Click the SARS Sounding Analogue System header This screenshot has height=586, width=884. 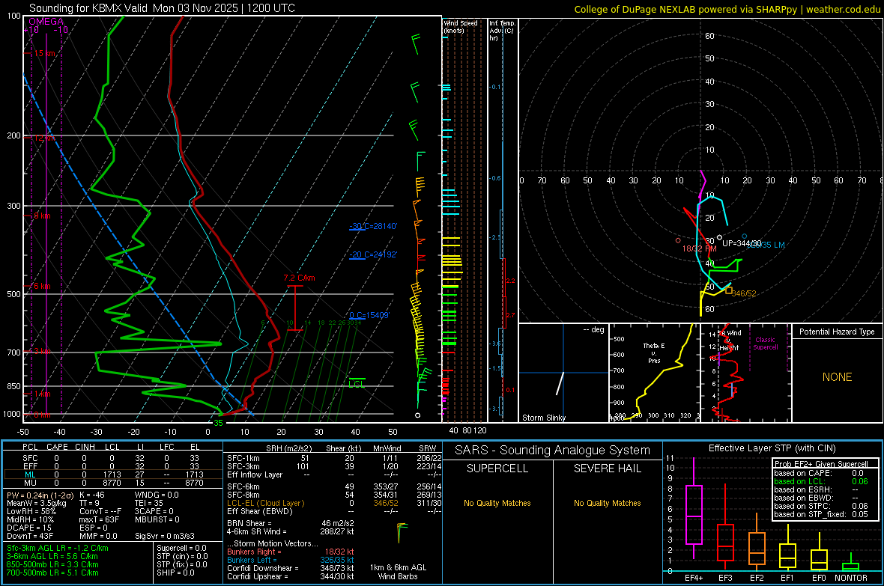[x=552, y=450]
